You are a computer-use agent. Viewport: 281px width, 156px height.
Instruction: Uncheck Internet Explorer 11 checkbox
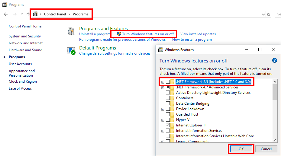[168, 125]
